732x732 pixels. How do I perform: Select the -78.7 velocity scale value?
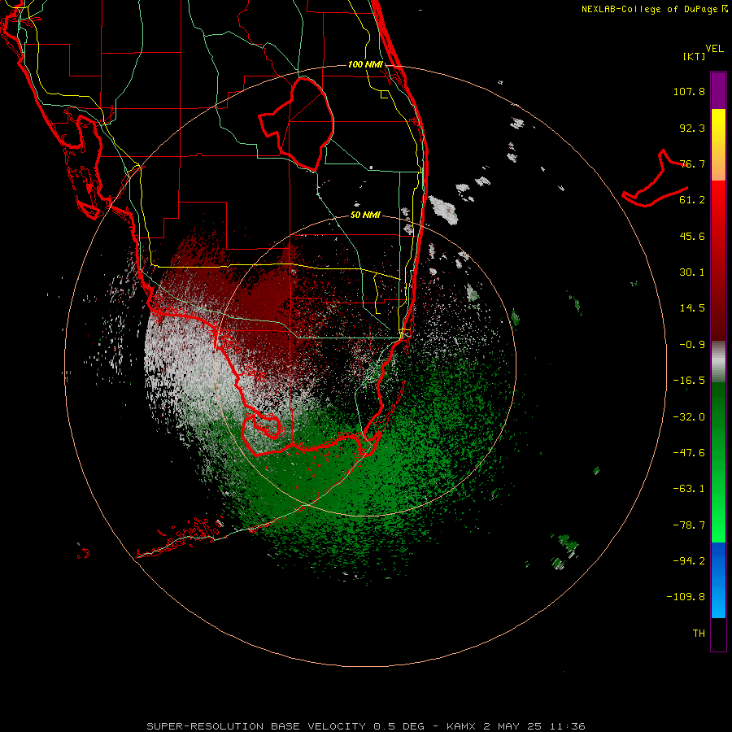tap(689, 525)
